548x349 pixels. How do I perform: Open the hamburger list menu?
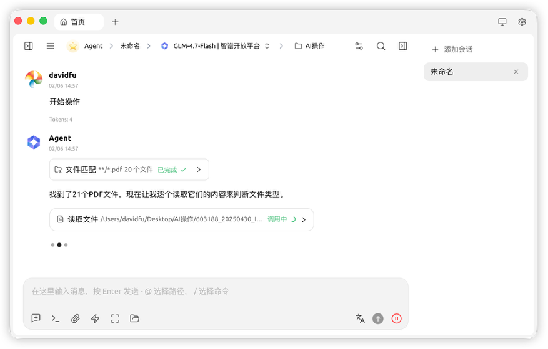click(x=51, y=46)
